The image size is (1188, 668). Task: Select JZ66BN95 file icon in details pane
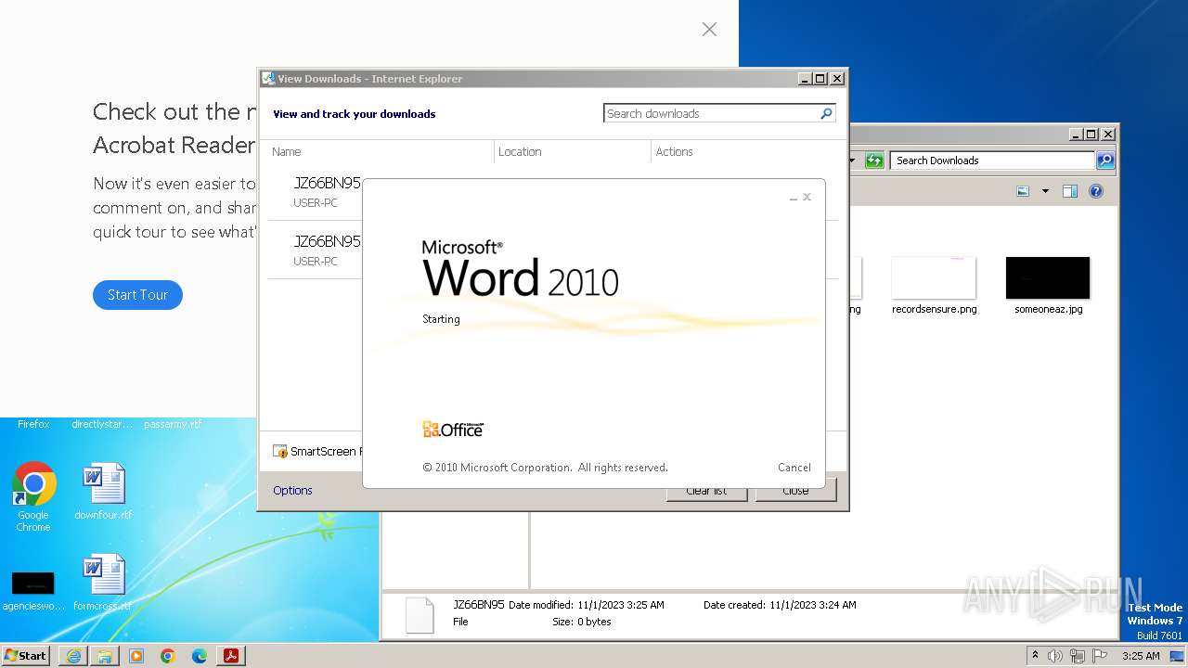[x=420, y=615]
